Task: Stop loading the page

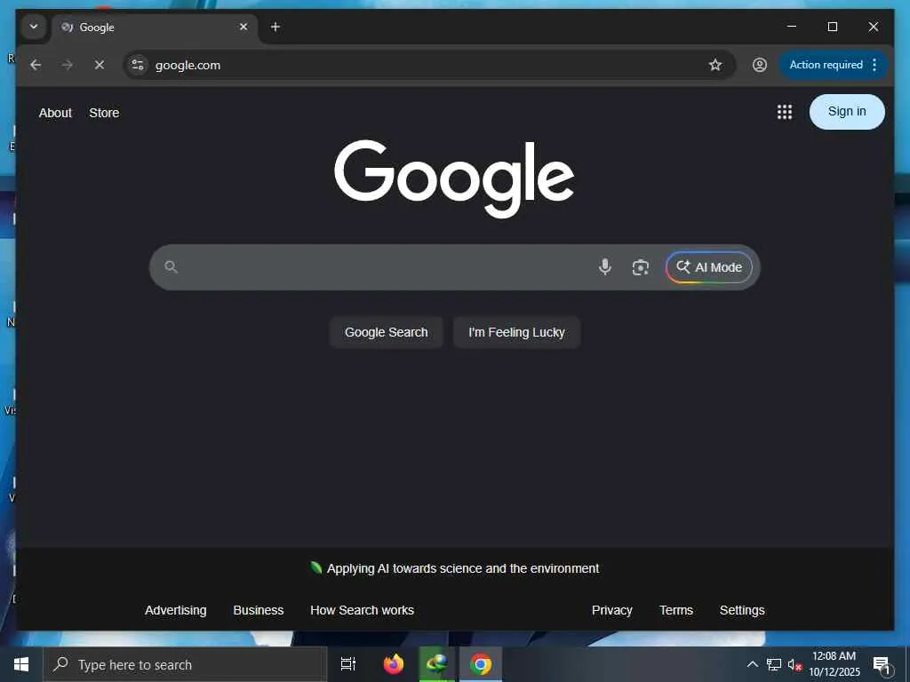Action: 100,65
